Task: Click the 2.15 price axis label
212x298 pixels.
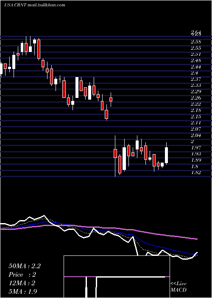Action: pyautogui.click(x=196, y=117)
